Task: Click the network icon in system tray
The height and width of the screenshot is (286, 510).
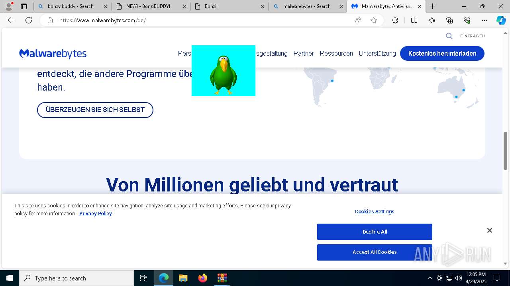Action: pos(449,278)
